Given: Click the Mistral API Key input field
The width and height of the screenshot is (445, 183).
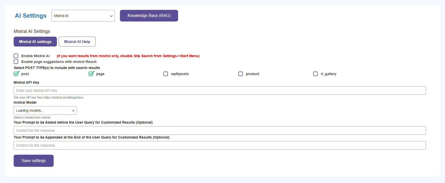Looking at the screenshot, I should tap(220, 90).
